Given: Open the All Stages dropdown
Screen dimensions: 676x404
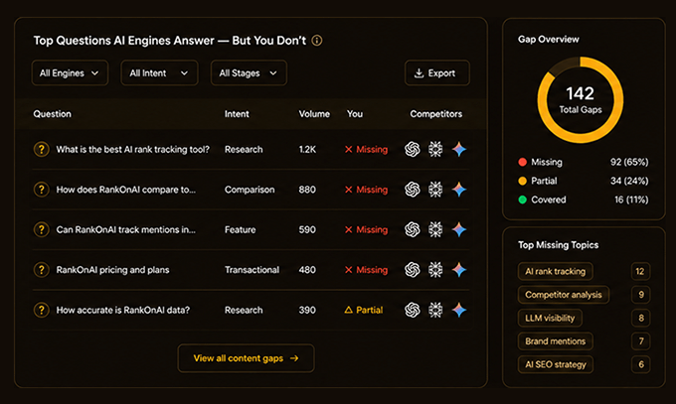Looking at the screenshot, I should [249, 72].
